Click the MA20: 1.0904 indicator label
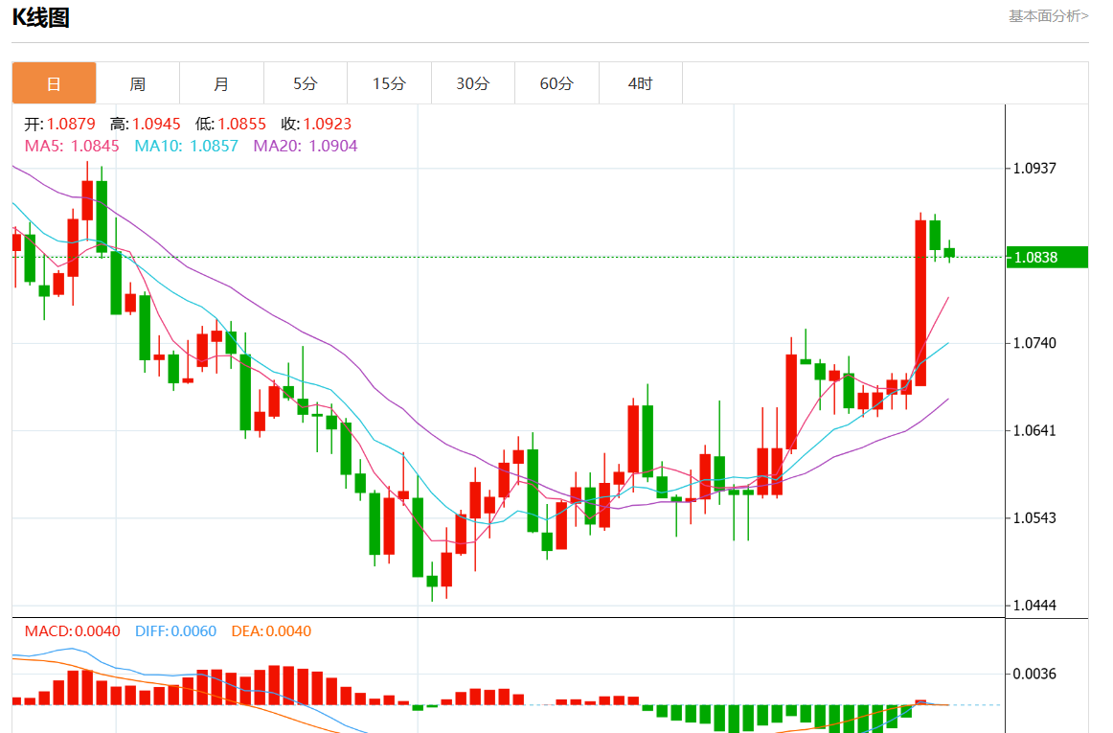This screenshot has height=733, width=1113. tap(306, 146)
